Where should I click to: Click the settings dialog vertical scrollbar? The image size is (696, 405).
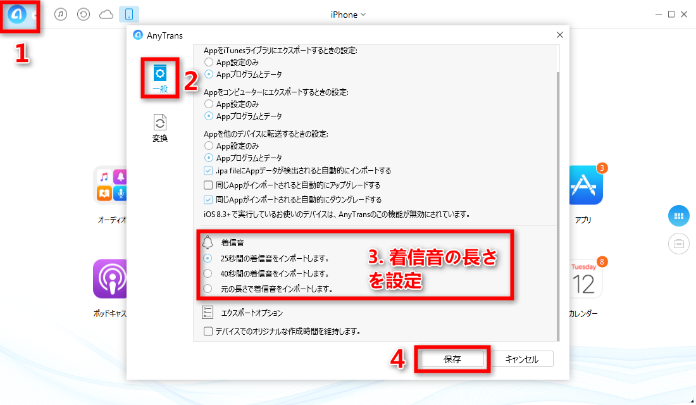tap(558, 205)
